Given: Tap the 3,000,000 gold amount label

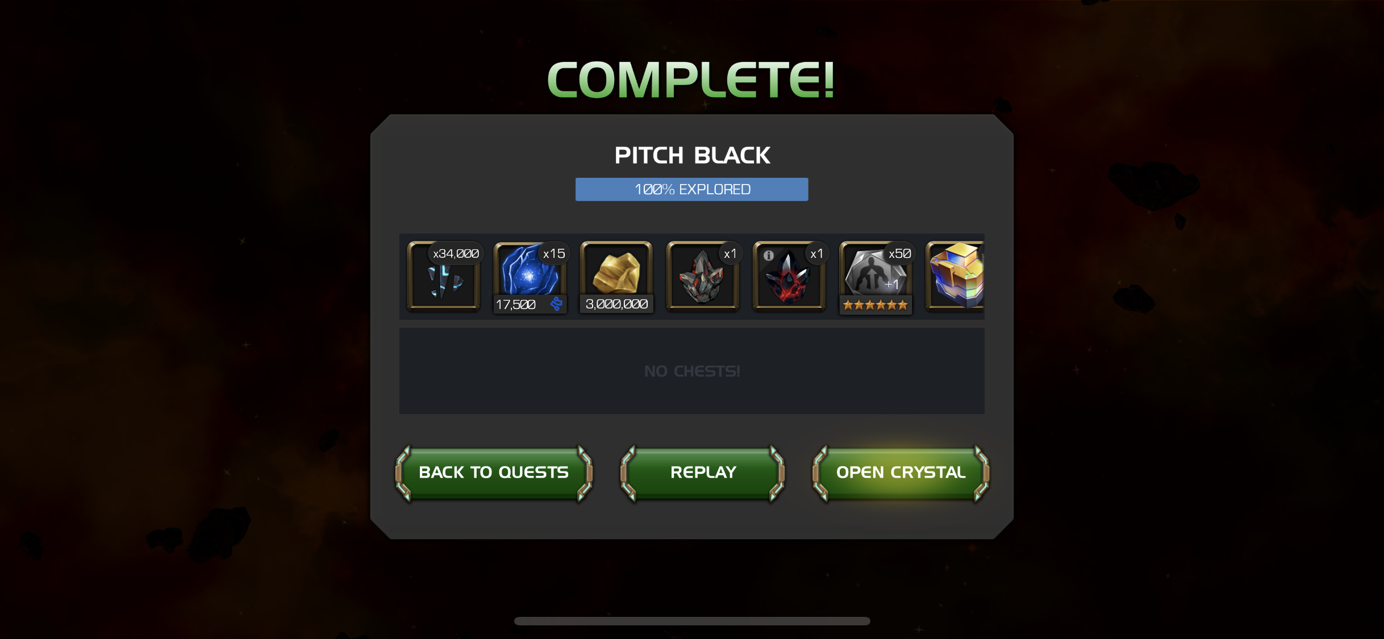Looking at the screenshot, I should click(x=616, y=304).
